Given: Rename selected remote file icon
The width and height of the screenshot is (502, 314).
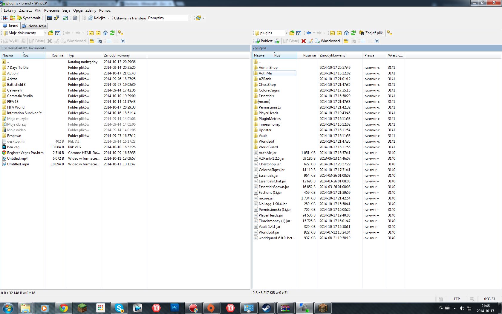Looking at the screenshot, I should click(x=310, y=41).
